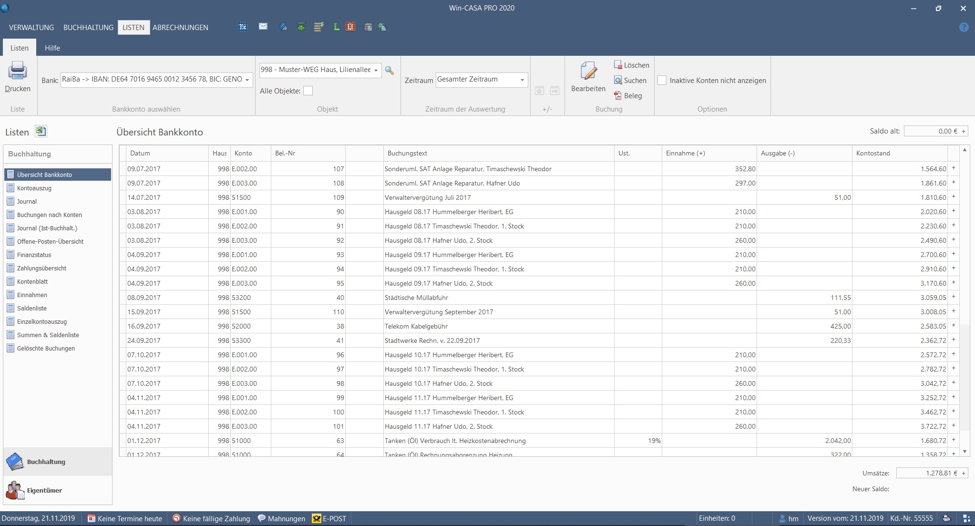Click the Suchen button
975x526 pixels.
pyautogui.click(x=630, y=80)
